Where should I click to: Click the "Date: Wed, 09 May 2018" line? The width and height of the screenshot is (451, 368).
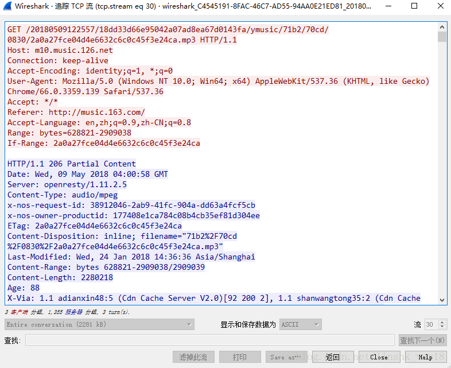(88, 174)
